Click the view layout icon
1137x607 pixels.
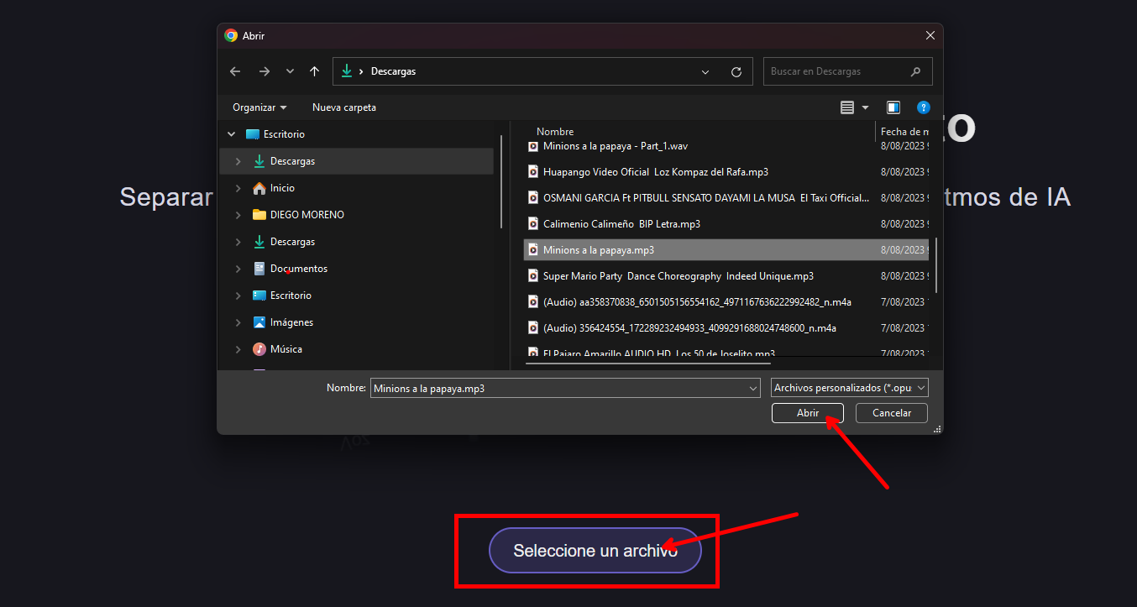847,107
